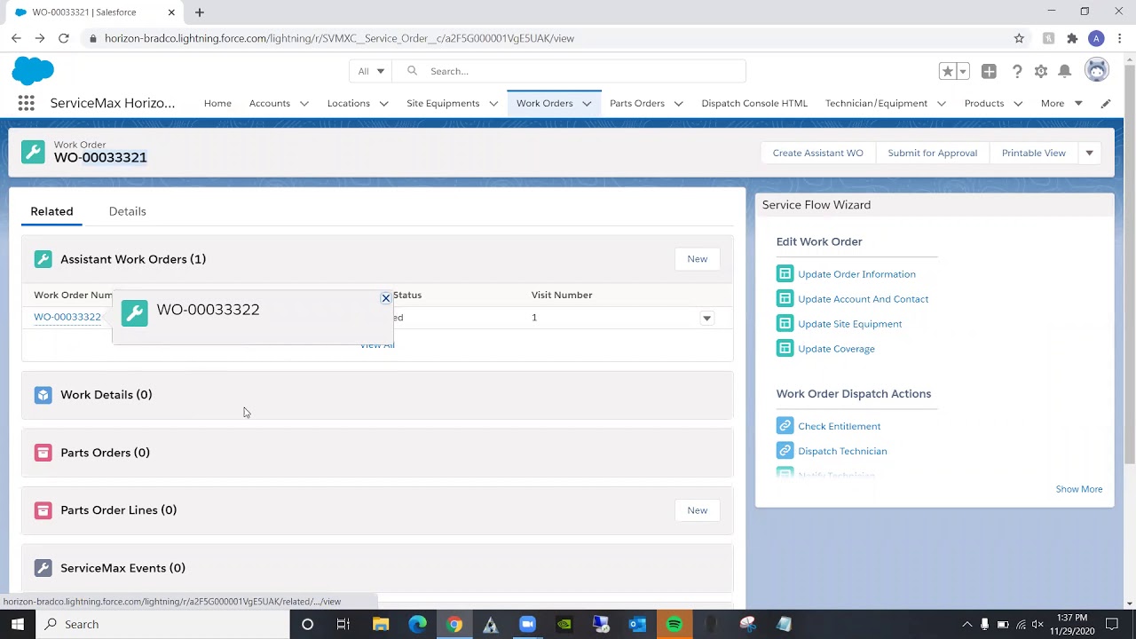Open row actions dropdown for WO-00033322
Screen dimensions: 1136x639
pyautogui.click(x=706, y=318)
